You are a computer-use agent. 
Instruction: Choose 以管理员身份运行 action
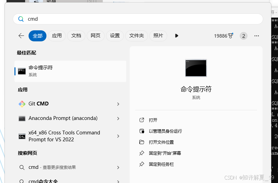tap(165, 131)
